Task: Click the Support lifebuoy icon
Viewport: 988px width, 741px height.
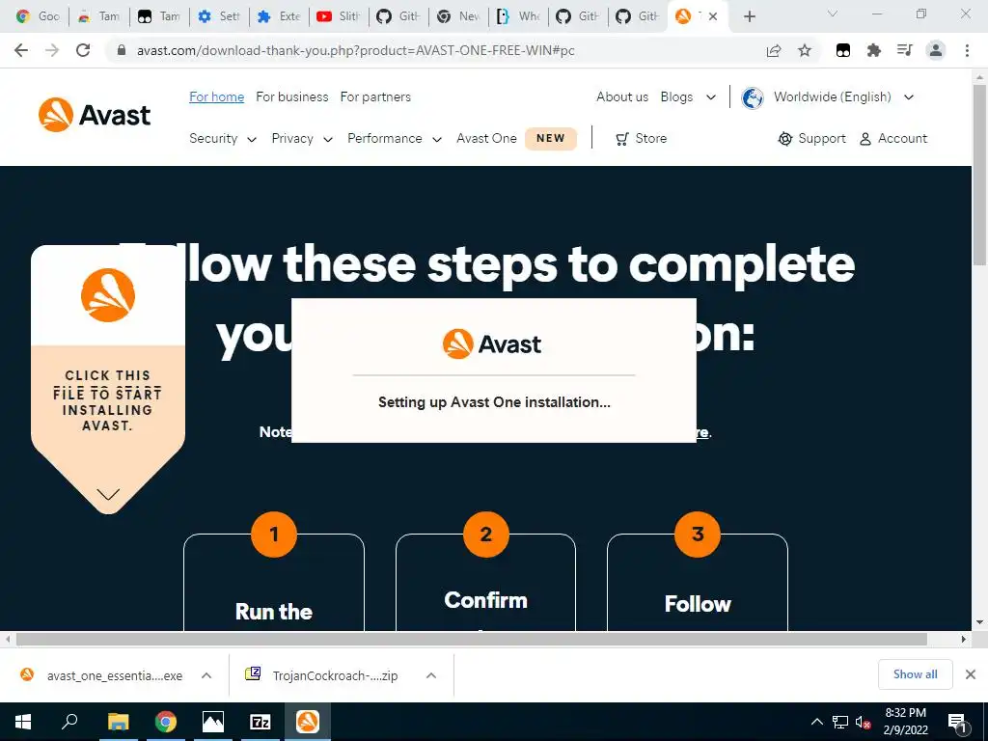Action: [784, 139]
